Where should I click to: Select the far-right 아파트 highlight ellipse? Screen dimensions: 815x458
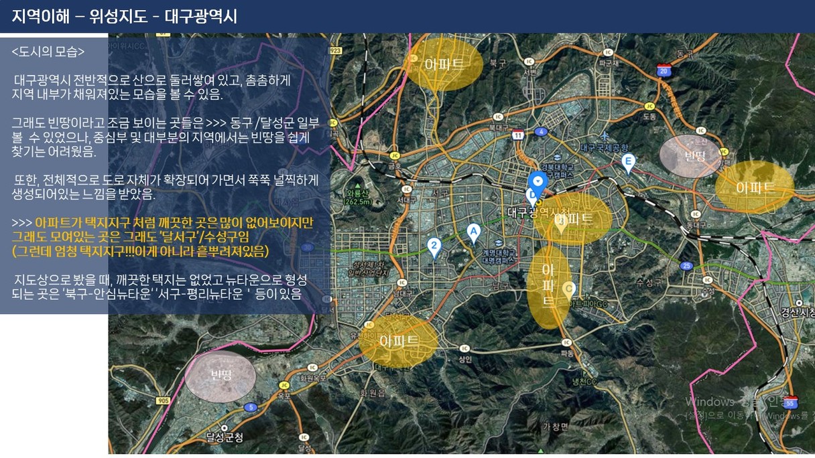point(755,187)
